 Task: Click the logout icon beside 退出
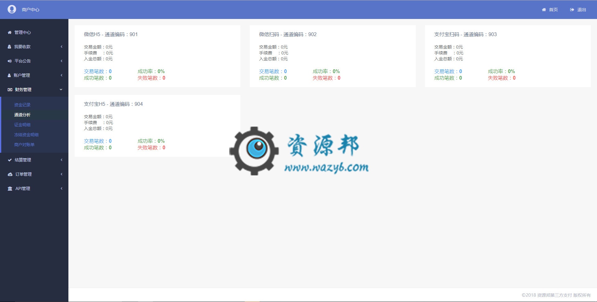click(572, 10)
